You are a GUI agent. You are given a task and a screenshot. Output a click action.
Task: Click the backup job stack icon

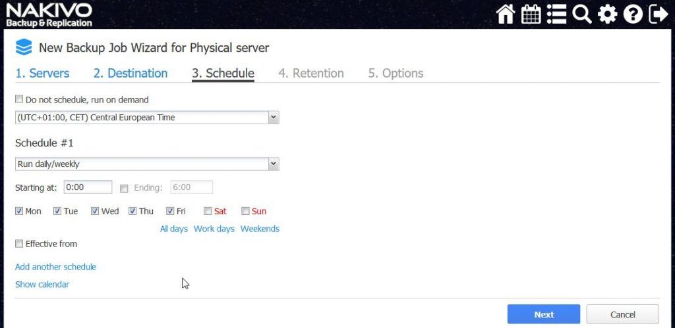[x=24, y=47]
